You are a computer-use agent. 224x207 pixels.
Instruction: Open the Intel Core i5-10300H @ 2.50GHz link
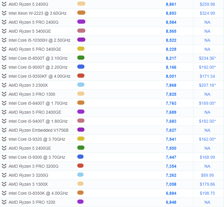(x=40, y=40)
